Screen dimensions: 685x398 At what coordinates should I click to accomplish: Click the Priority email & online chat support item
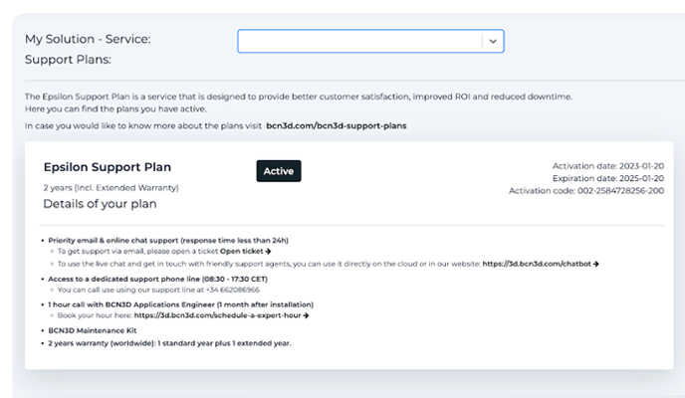168,241
